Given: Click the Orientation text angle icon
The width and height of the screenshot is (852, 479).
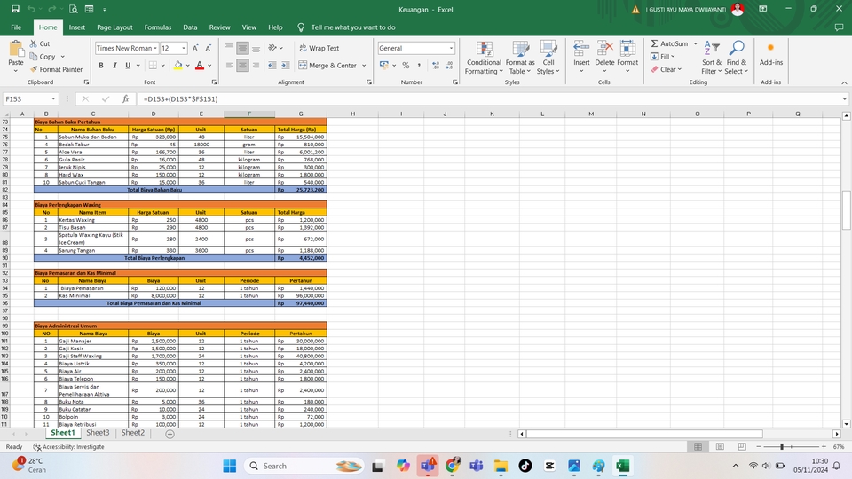Looking at the screenshot, I should coord(272,48).
